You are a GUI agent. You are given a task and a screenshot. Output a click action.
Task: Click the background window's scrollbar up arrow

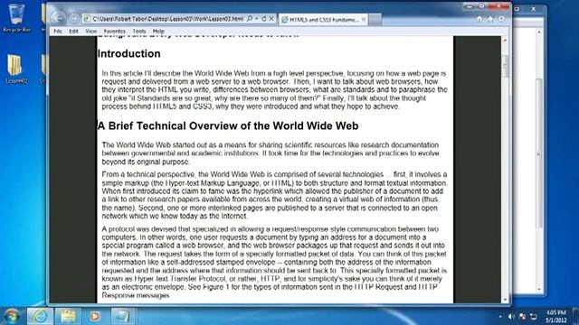pyautogui.click(x=539, y=32)
